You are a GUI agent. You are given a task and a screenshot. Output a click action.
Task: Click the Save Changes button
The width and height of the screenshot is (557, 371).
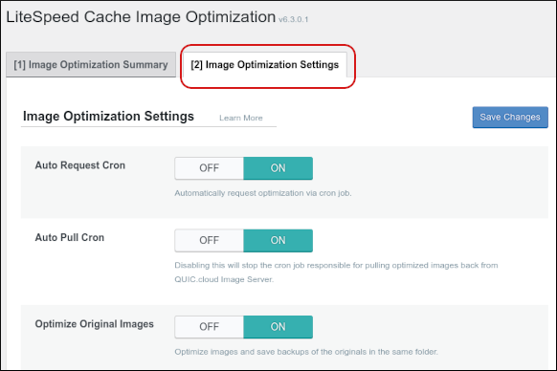510,118
